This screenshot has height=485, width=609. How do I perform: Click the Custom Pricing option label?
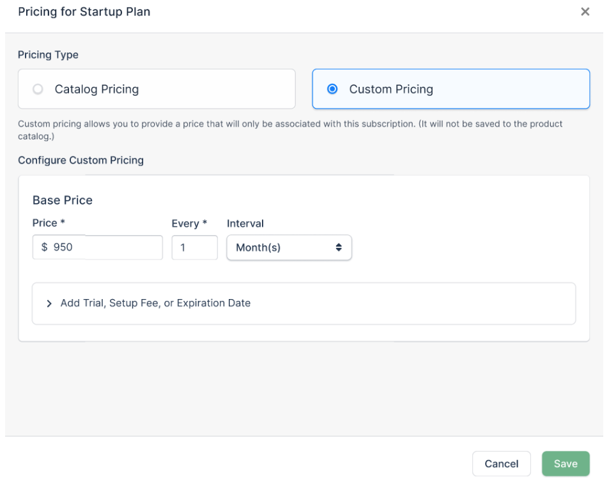click(390, 89)
